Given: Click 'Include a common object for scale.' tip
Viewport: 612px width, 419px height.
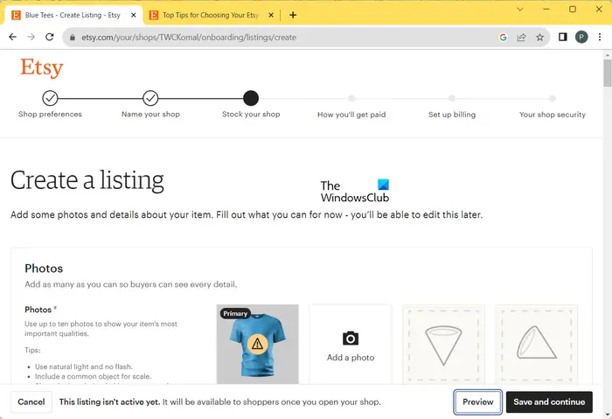Looking at the screenshot, I should (93, 376).
